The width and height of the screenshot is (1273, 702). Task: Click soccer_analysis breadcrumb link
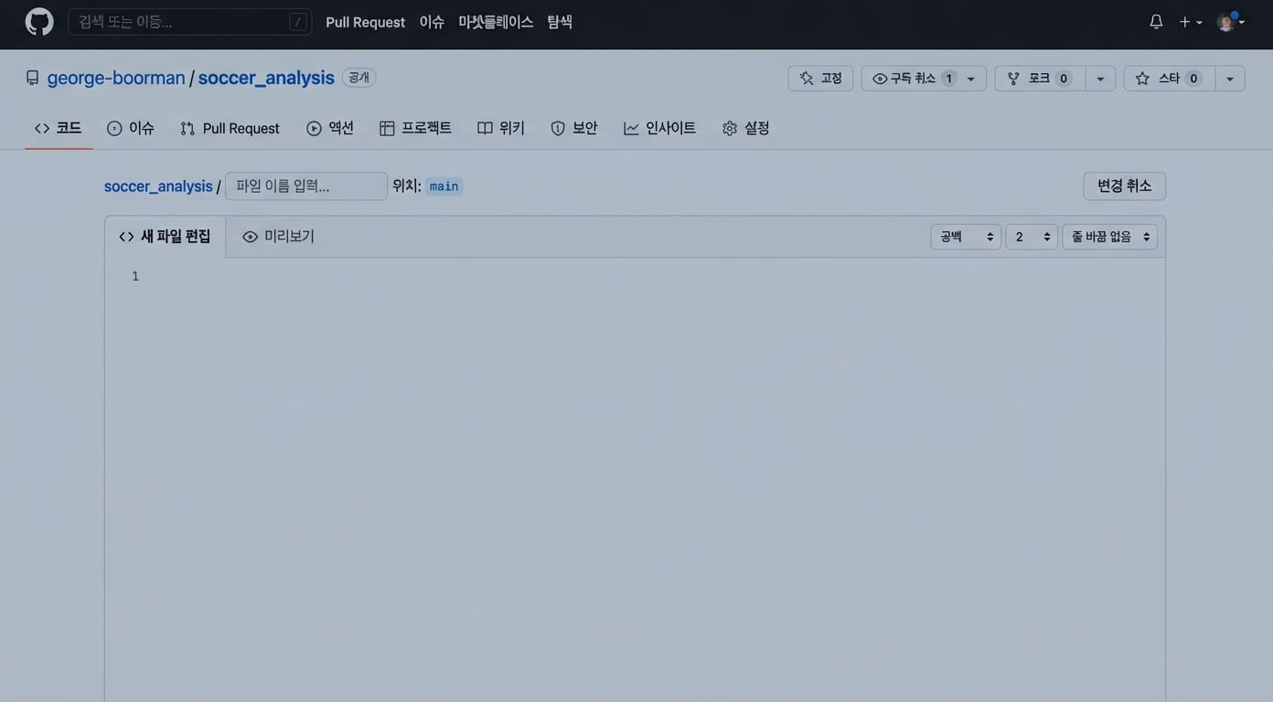click(158, 186)
